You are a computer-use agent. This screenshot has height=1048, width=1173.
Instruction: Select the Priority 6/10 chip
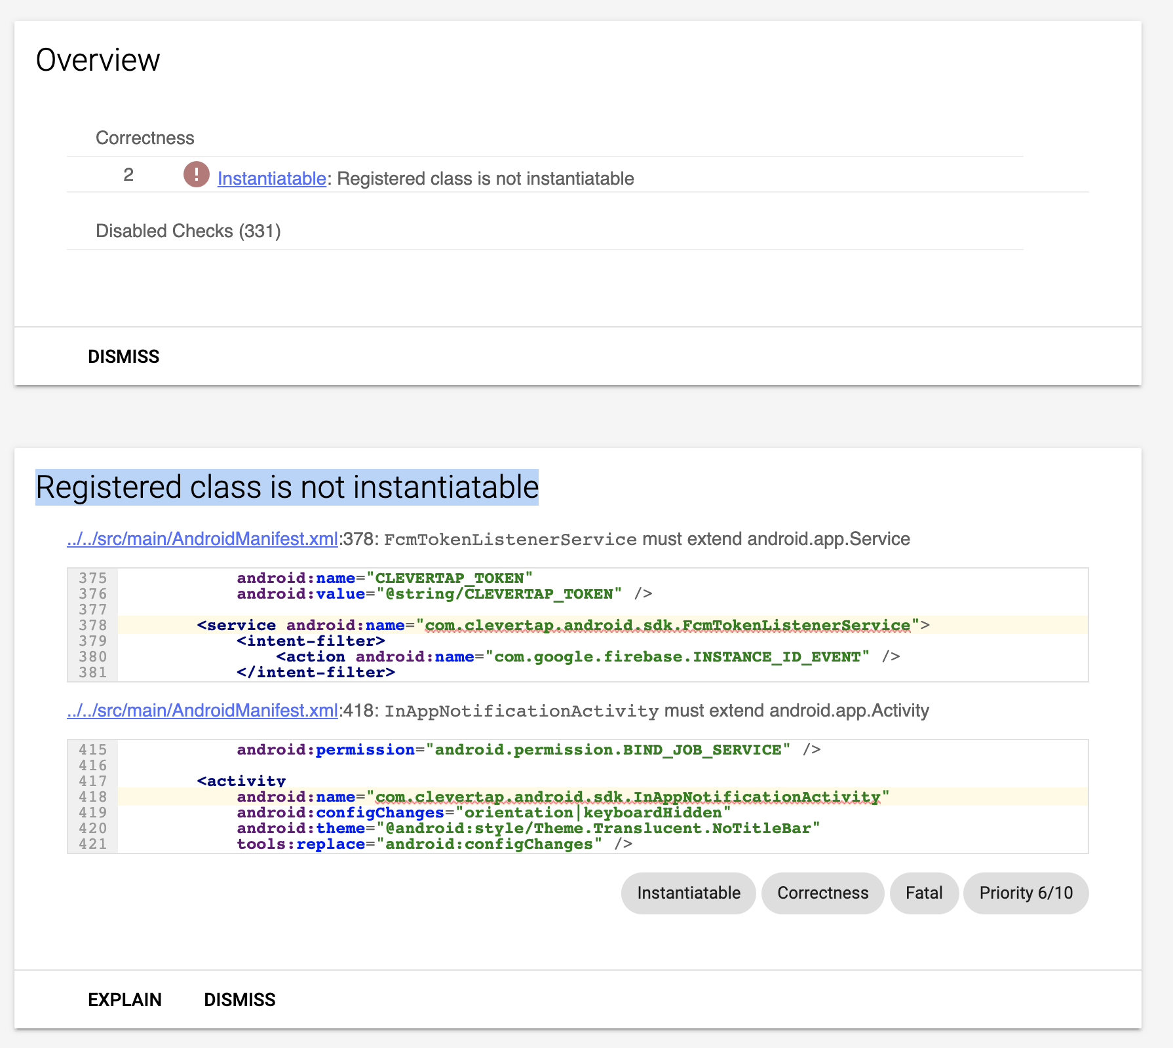1026,893
